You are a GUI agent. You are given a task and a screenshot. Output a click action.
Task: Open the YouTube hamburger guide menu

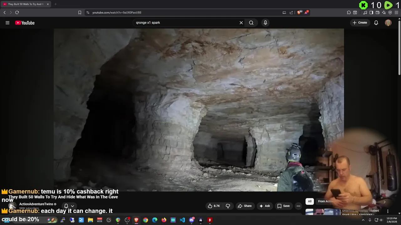pyautogui.click(x=8, y=23)
